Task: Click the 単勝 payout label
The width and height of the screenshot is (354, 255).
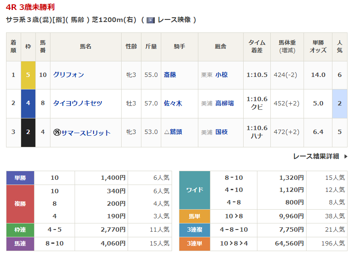Action: tap(20, 178)
